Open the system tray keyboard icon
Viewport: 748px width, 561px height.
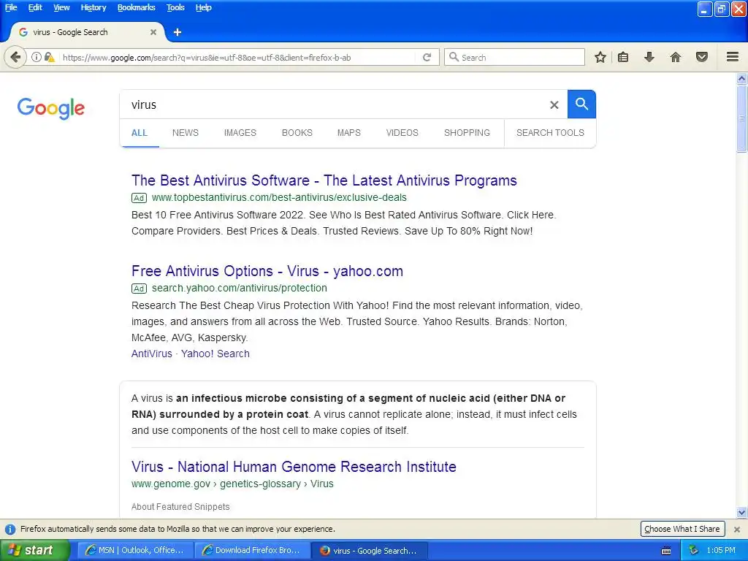coord(666,551)
